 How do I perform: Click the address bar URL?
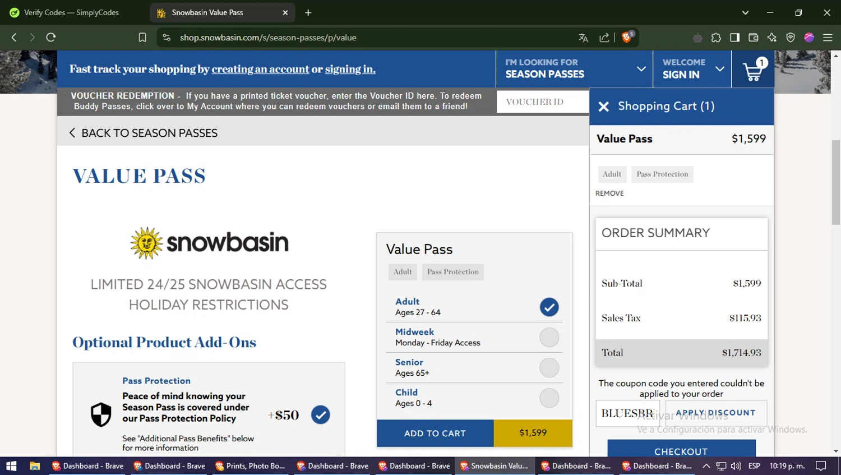268,38
